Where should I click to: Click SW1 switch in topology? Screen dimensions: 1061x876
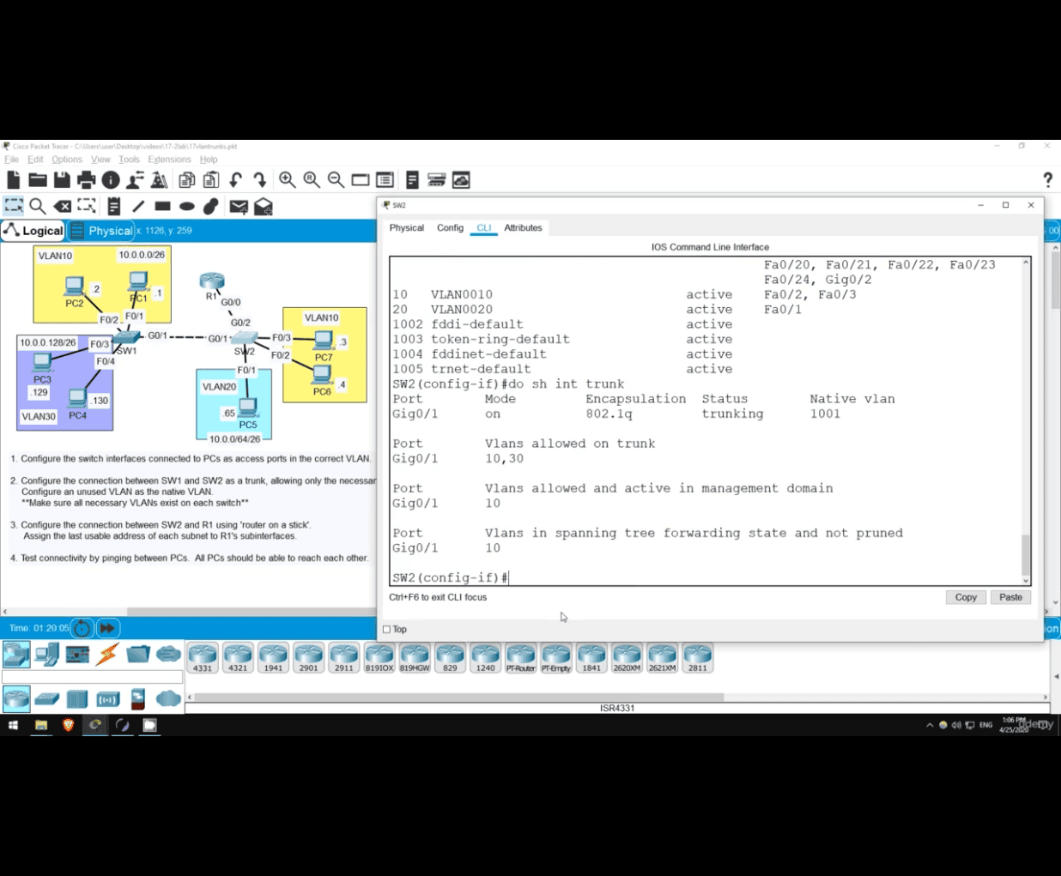click(127, 338)
